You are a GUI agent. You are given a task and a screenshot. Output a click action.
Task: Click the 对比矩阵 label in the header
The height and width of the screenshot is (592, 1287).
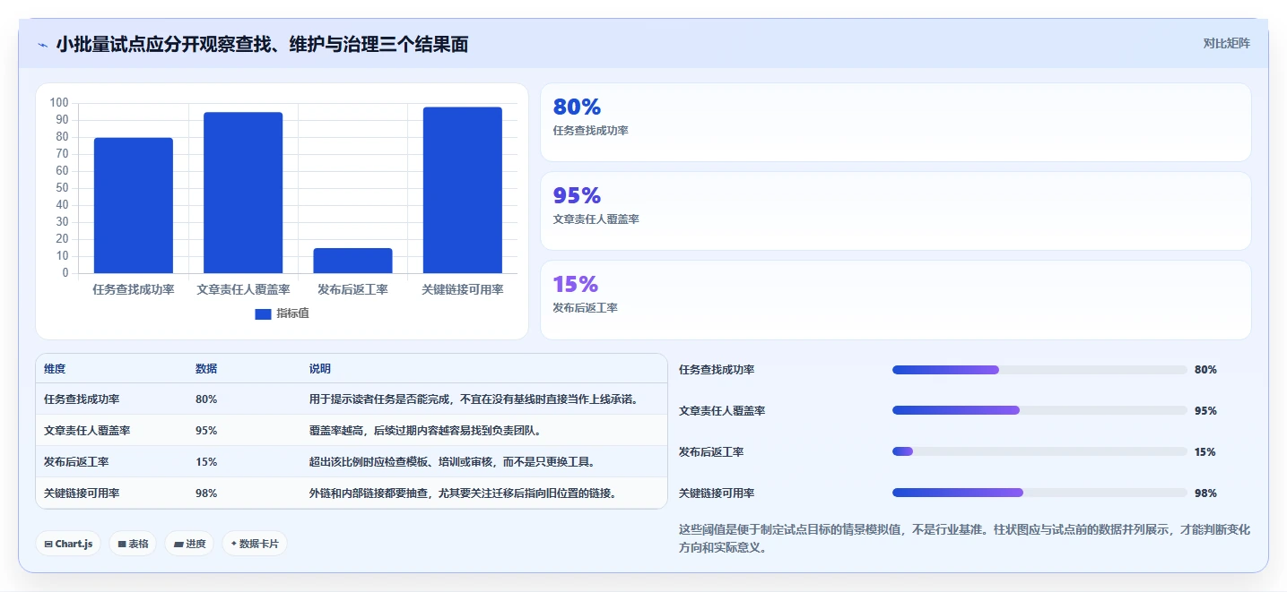pos(1226,43)
